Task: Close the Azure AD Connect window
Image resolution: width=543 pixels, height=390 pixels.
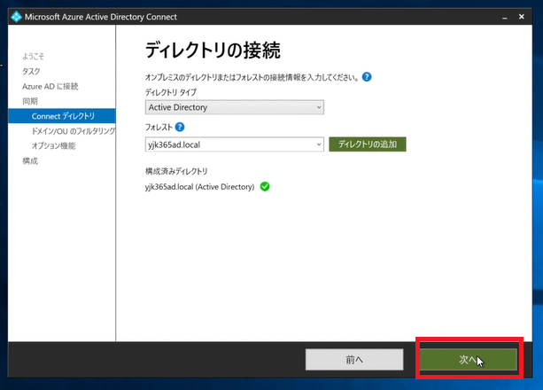Action: pyautogui.click(x=527, y=16)
